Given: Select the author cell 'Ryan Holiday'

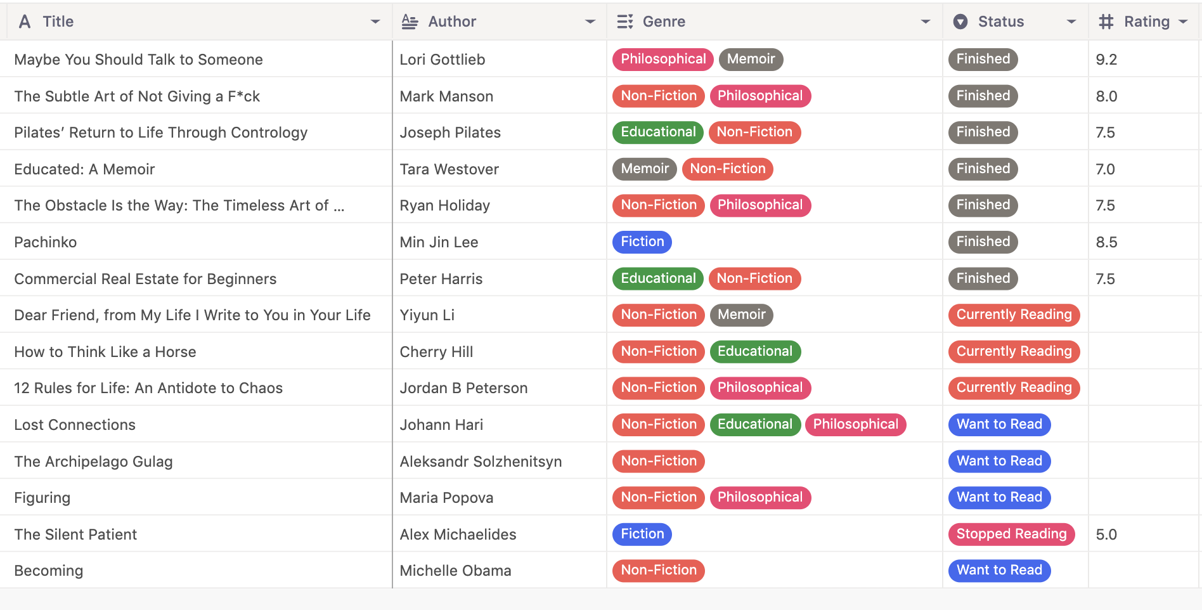Looking at the screenshot, I should [x=500, y=205].
